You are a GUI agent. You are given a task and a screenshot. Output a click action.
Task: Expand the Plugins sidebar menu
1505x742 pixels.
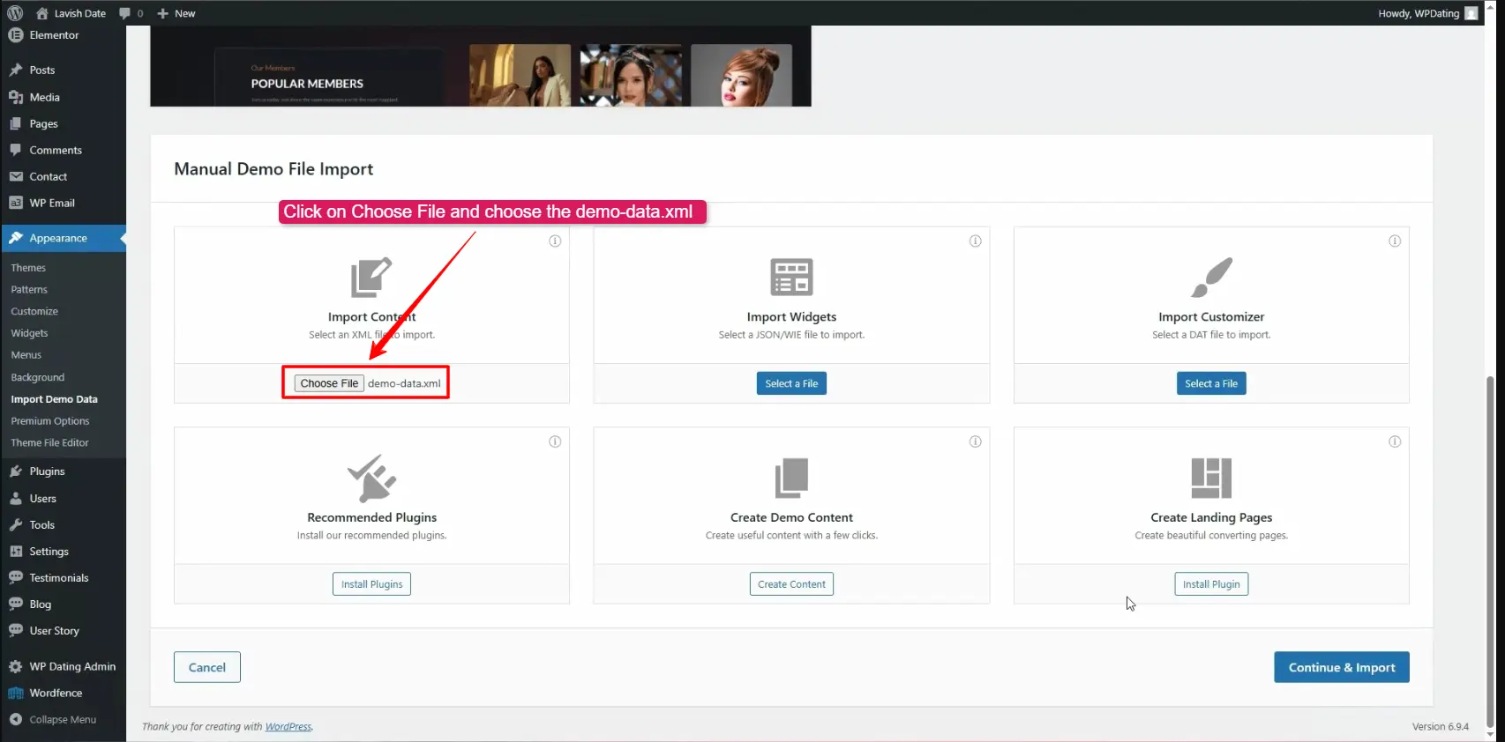pos(47,471)
